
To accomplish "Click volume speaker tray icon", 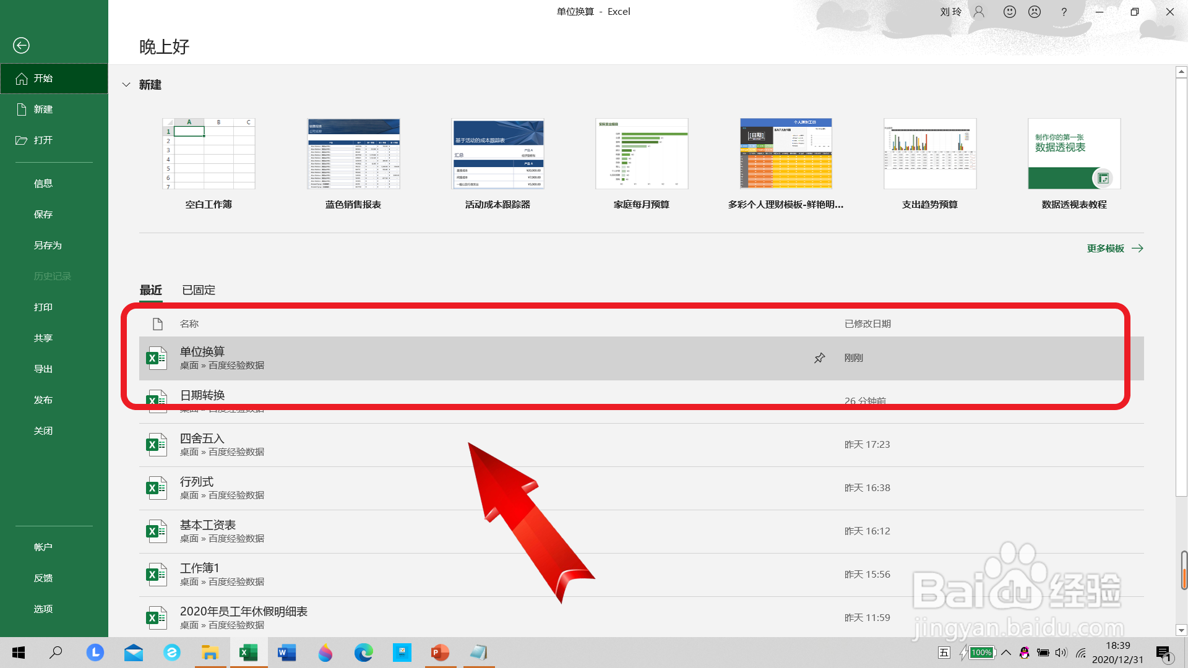I will click(1061, 653).
